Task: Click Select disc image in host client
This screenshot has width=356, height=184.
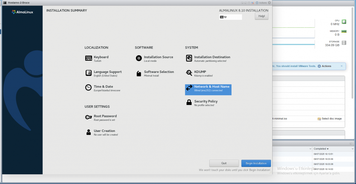Action: click(x=330, y=119)
